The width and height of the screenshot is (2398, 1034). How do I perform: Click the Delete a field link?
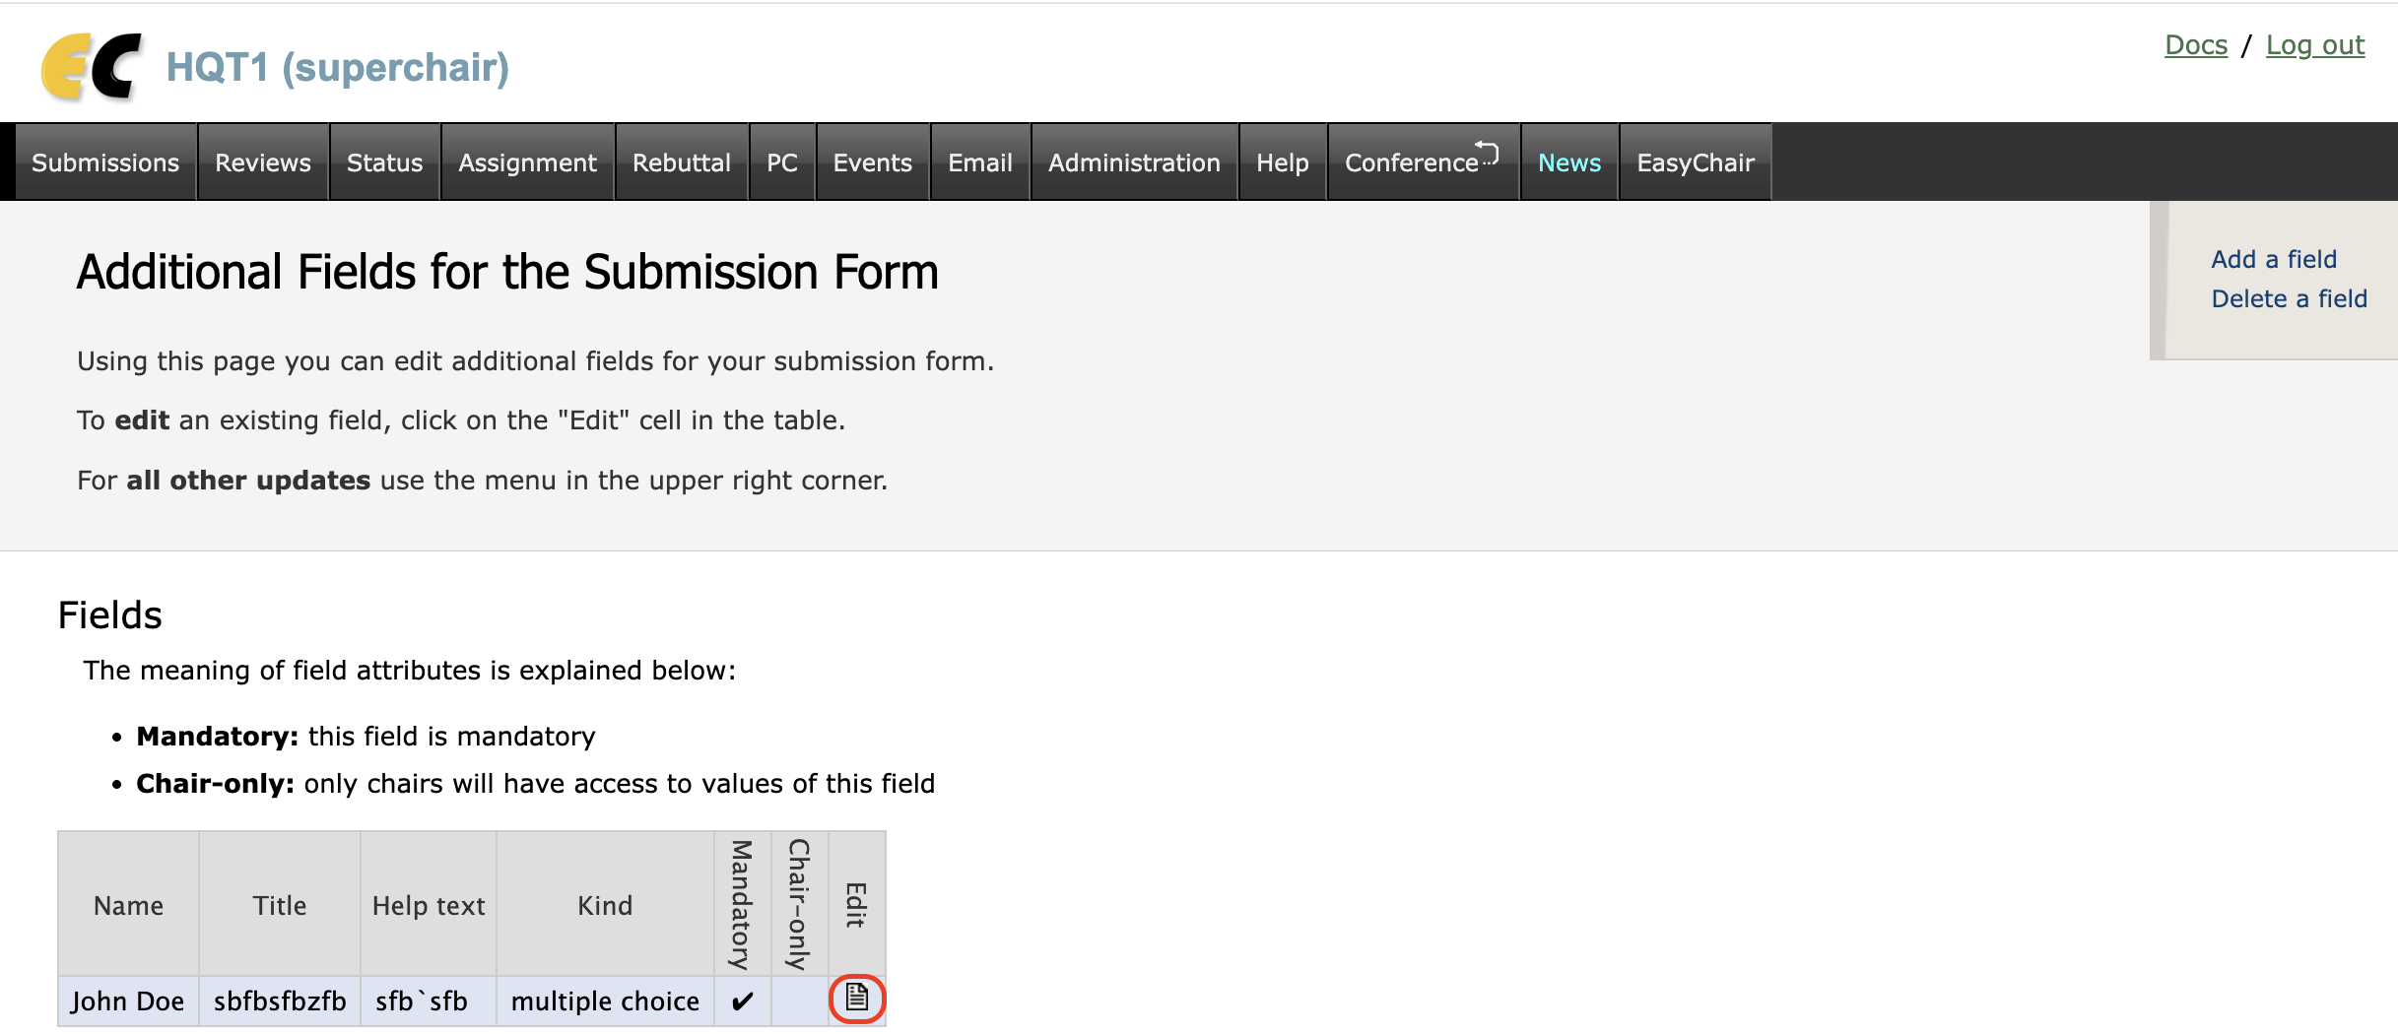pos(2289,298)
